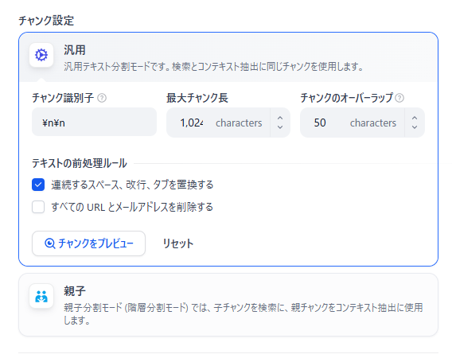Click the リセット button
The height and width of the screenshot is (362, 452).
tap(178, 243)
